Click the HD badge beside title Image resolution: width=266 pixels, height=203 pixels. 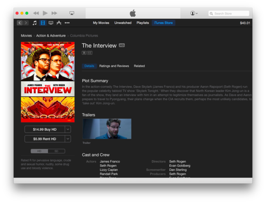pyautogui.click(x=122, y=45)
